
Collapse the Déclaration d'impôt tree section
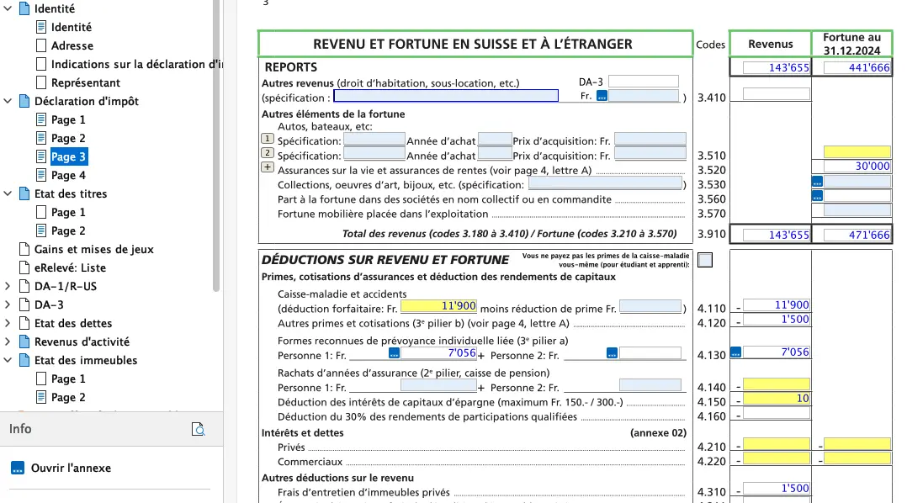click(8, 101)
